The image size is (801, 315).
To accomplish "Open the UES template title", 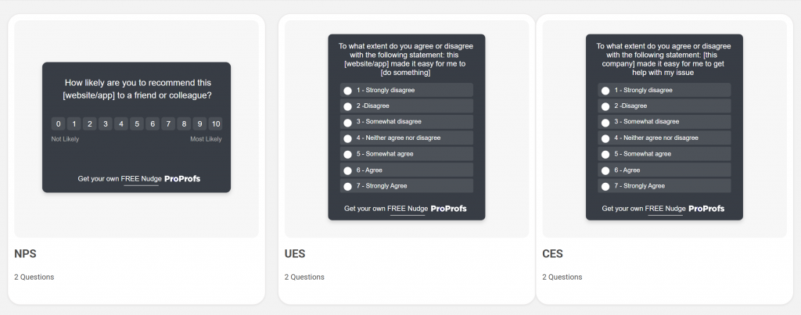I will (x=295, y=254).
